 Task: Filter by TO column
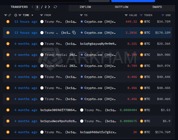click(81, 15)
